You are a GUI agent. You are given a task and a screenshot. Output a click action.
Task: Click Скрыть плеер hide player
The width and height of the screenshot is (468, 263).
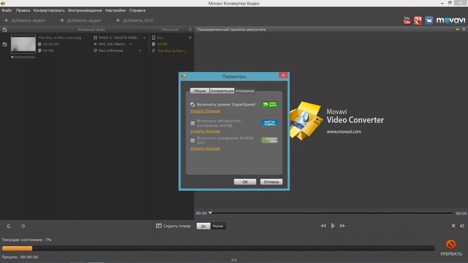pyautogui.click(x=173, y=226)
